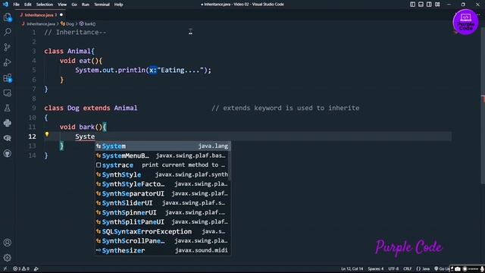Click the println call on line 5

(x=132, y=71)
